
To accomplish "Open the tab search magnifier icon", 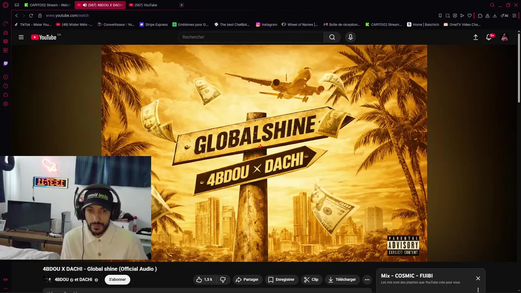I will point(492,5).
